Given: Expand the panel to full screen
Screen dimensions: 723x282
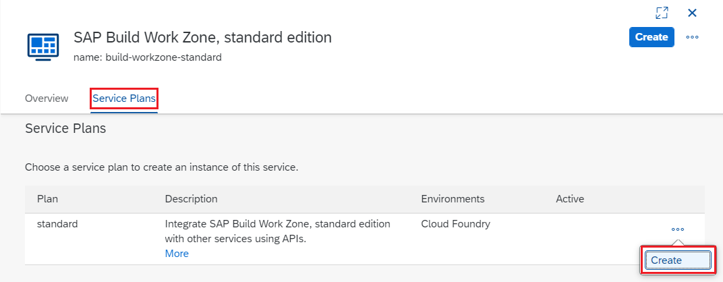Looking at the screenshot, I should [x=662, y=13].
